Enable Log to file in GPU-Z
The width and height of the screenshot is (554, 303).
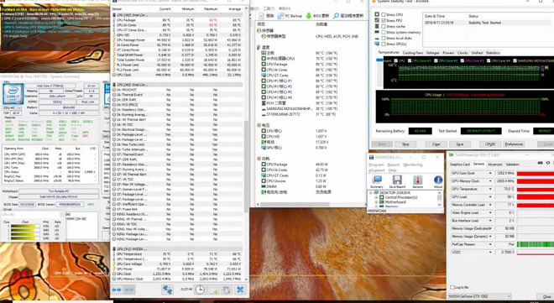(x=452, y=287)
